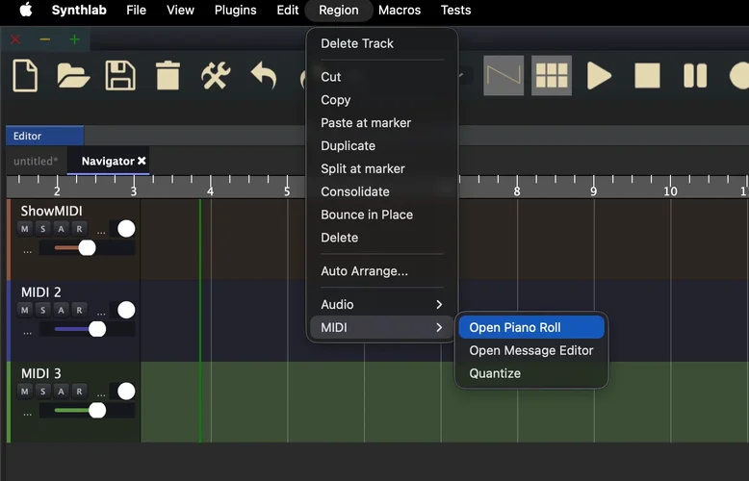This screenshot has width=749, height=481.
Task: Toggle automation A on MIDI 3 track
Action: point(62,392)
